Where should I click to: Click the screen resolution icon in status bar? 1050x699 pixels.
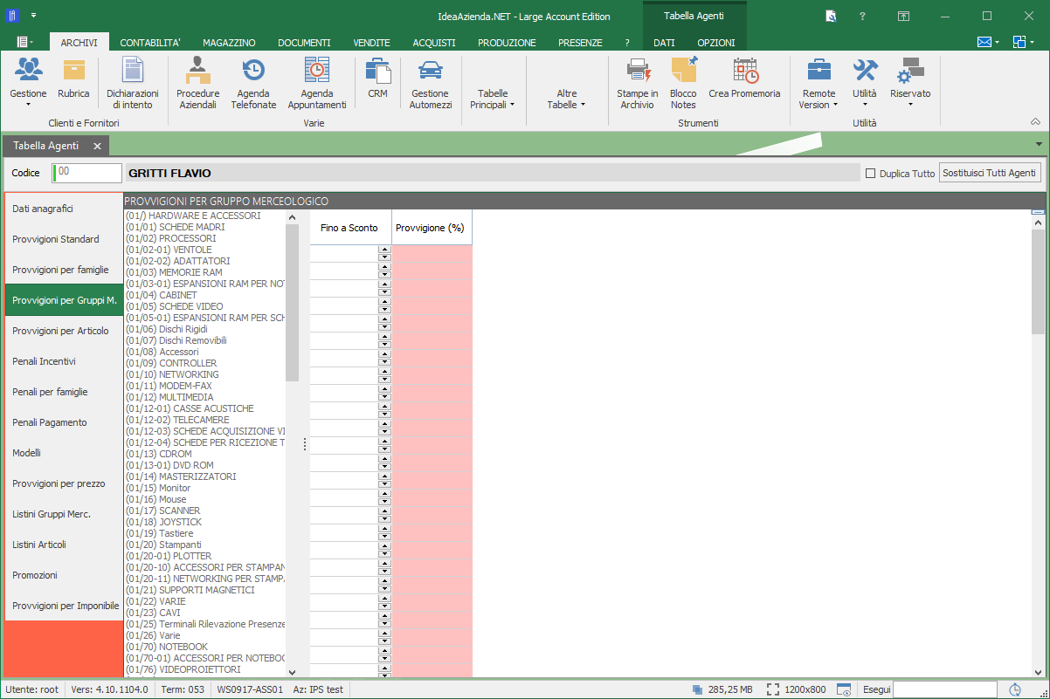click(x=773, y=689)
